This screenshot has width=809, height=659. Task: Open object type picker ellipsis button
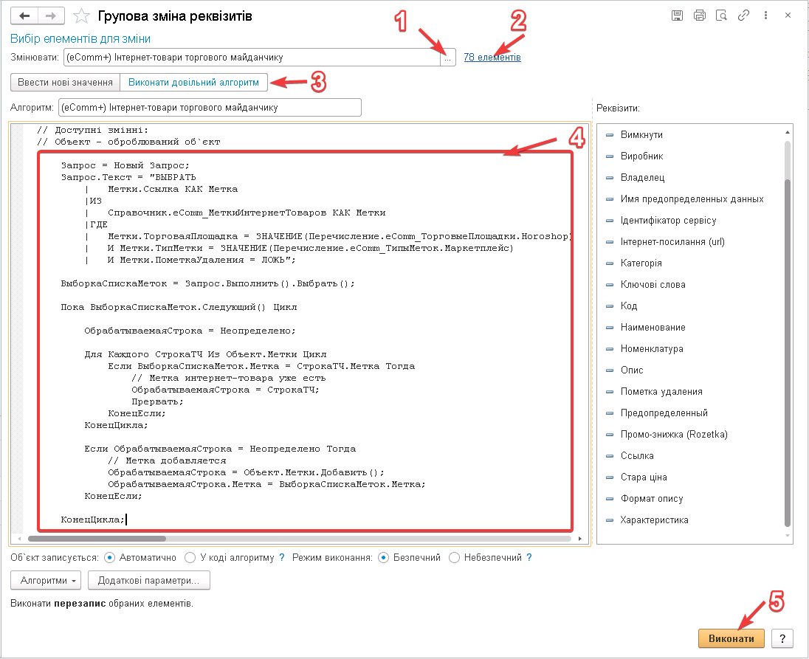tap(447, 58)
